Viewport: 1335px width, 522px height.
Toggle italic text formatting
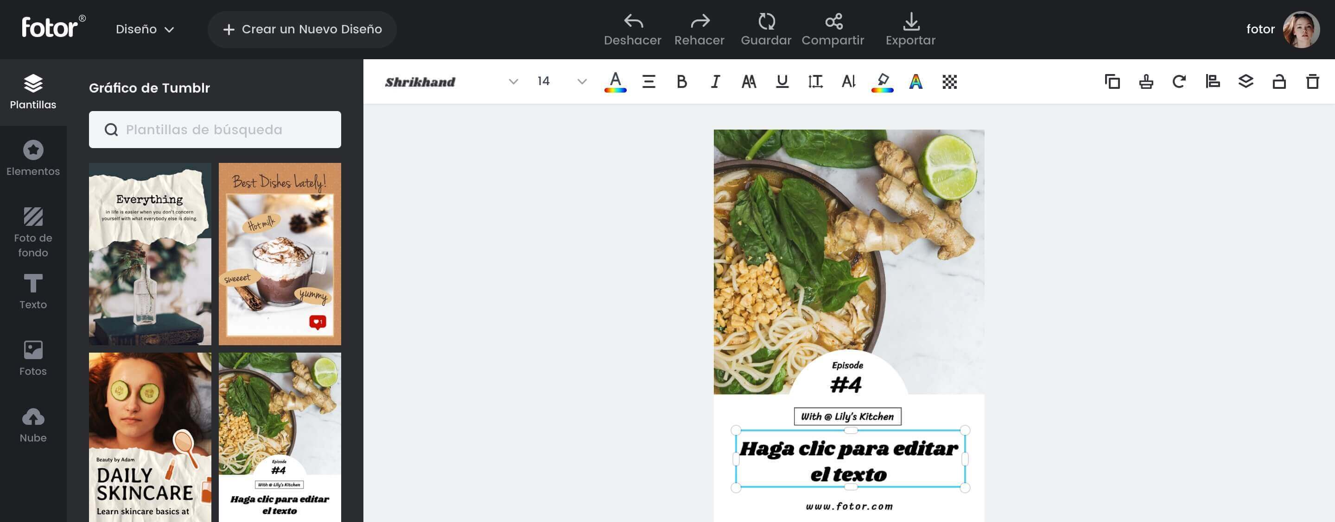[x=715, y=82]
